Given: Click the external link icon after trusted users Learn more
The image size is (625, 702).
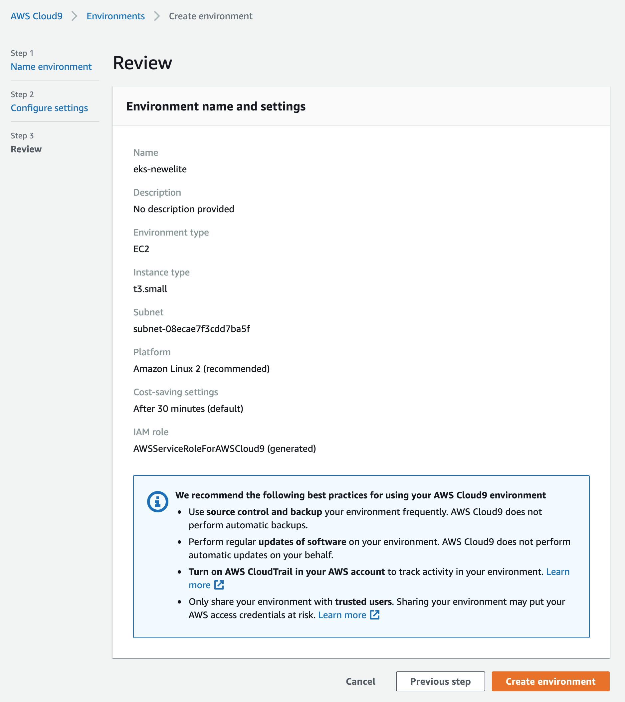Looking at the screenshot, I should coord(375,615).
